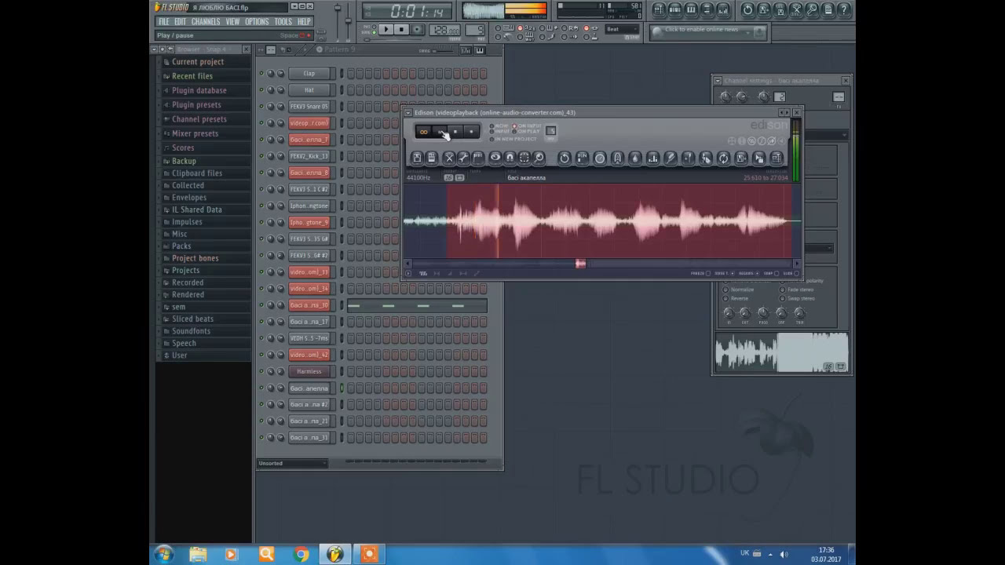Expand Channel presets browser folder
Image resolution: width=1005 pixels, height=565 pixels.
(x=199, y=119)
